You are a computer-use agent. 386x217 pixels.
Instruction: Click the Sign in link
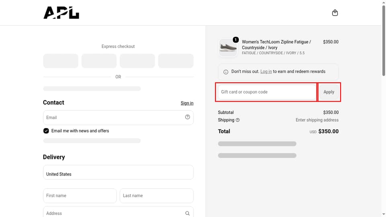click(x=187, y=103)
